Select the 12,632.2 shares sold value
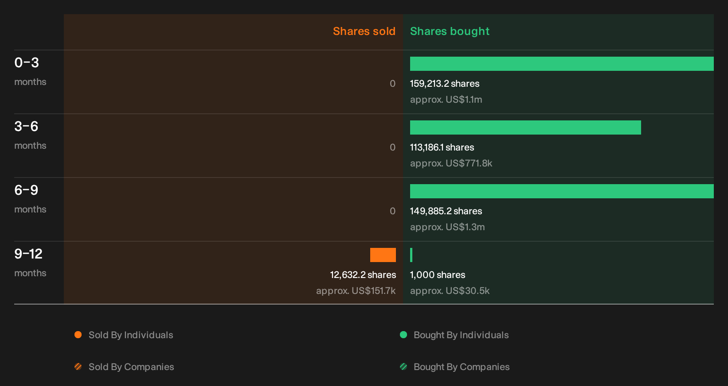 coord(363,275)
